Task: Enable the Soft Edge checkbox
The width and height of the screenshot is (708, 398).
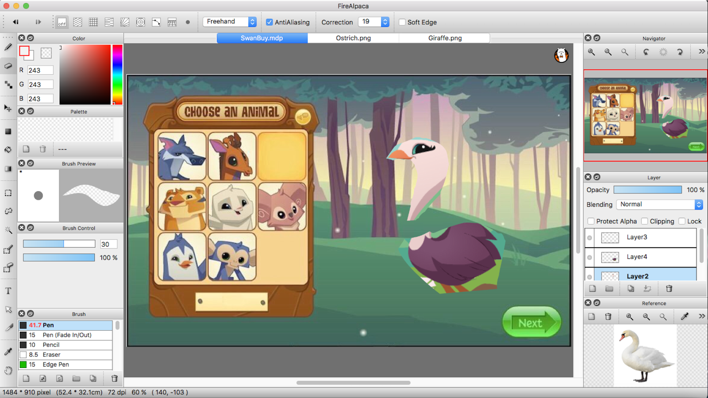Action: (402, 22)
